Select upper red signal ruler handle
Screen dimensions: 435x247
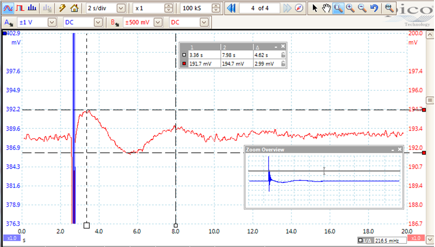[424, 110]
